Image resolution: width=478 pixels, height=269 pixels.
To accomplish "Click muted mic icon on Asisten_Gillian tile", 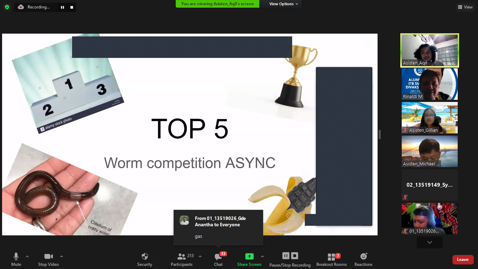I will pos(406,130).
